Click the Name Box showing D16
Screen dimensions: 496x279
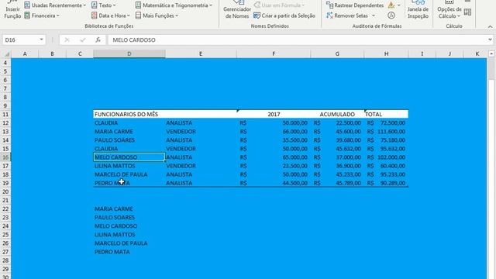coord(21,40)
